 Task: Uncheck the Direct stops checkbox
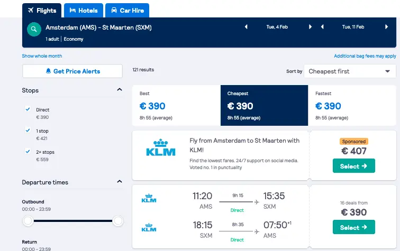pyautogui.click(x=28, y=109)
